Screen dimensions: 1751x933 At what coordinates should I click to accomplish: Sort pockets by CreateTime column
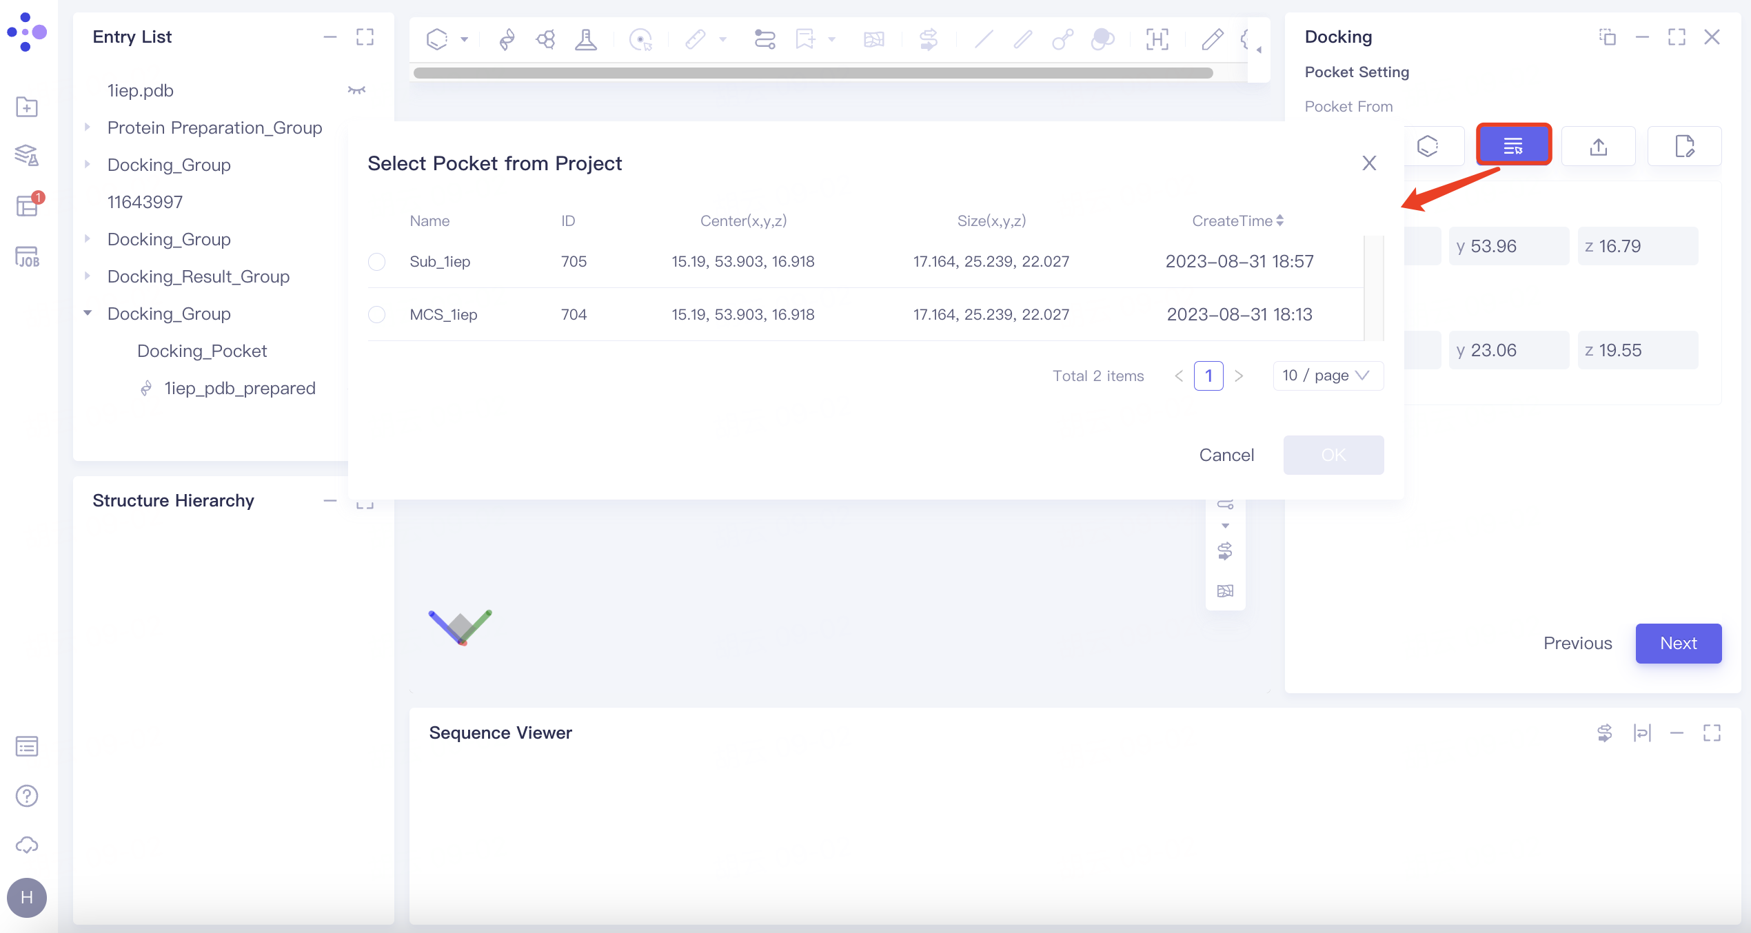pyautogui.click(x=1237, y=221)
